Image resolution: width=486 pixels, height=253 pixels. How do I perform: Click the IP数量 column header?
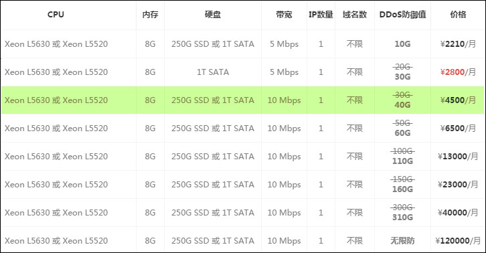[x=321, y=15]
